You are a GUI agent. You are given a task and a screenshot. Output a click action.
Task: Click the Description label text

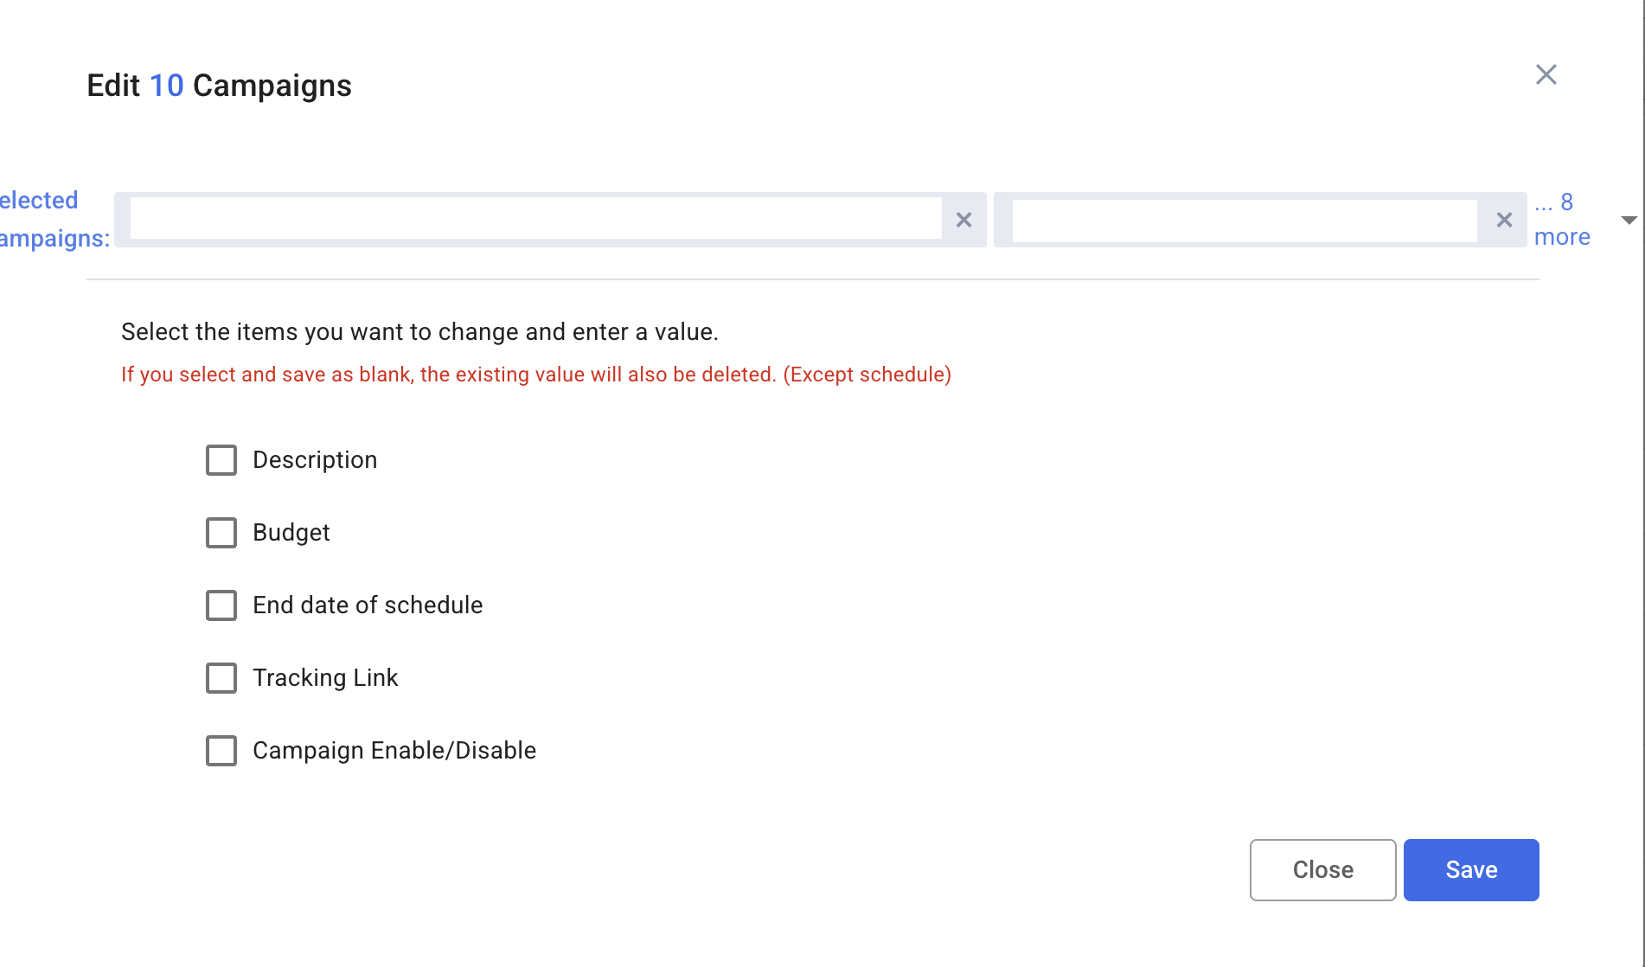(315, 459)
